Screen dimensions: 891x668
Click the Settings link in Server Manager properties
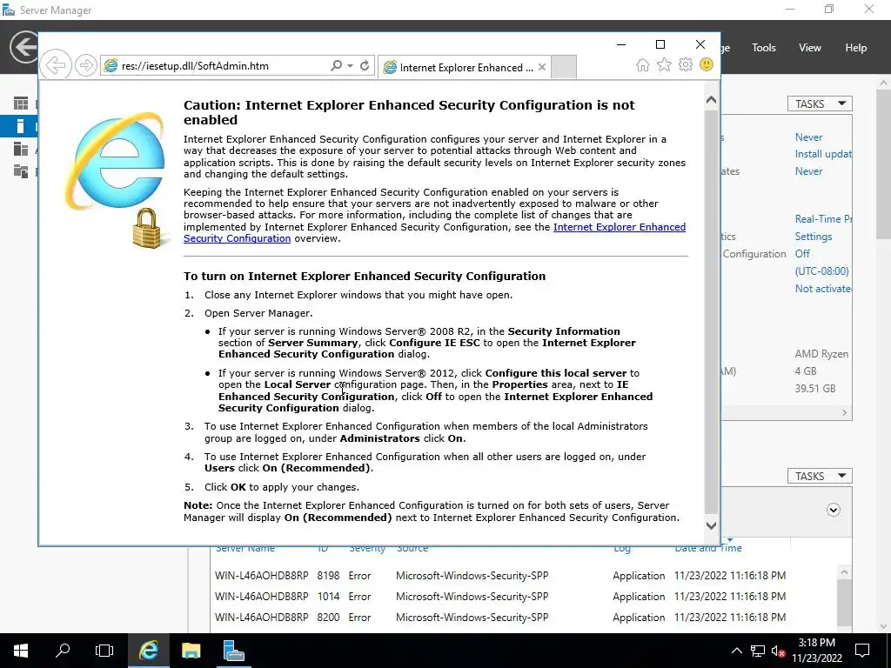tap(814, 237)
